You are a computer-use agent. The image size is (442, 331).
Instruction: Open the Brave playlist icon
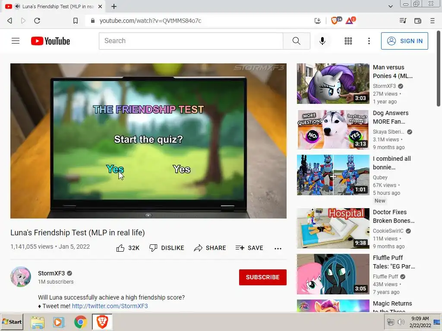[x=403, y=21]
